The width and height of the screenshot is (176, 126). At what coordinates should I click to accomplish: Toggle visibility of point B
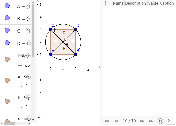coord(7,18)
